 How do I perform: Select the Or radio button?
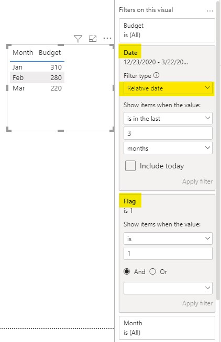[x=152, y=271]
